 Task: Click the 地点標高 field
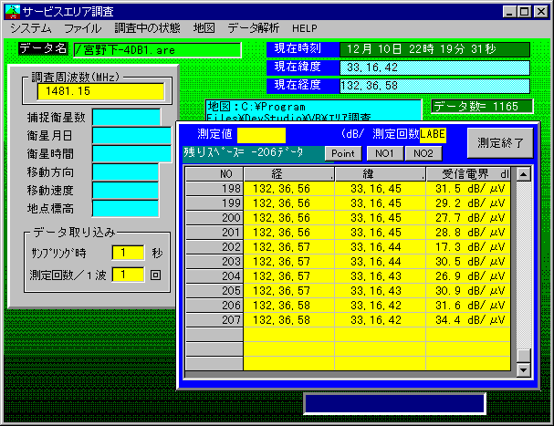click(x=125, y=208)
